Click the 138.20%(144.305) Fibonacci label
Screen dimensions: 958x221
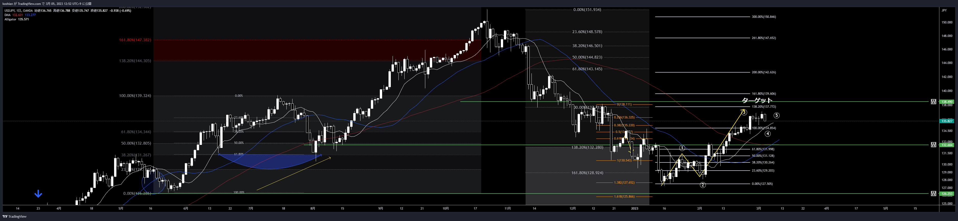(135, 61)
